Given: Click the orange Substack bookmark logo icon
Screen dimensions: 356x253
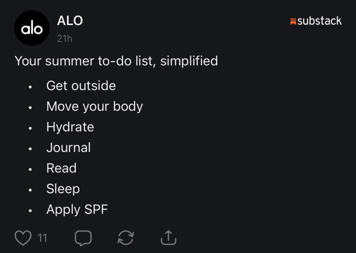Looking at the screenshot, I should (293, 22).
